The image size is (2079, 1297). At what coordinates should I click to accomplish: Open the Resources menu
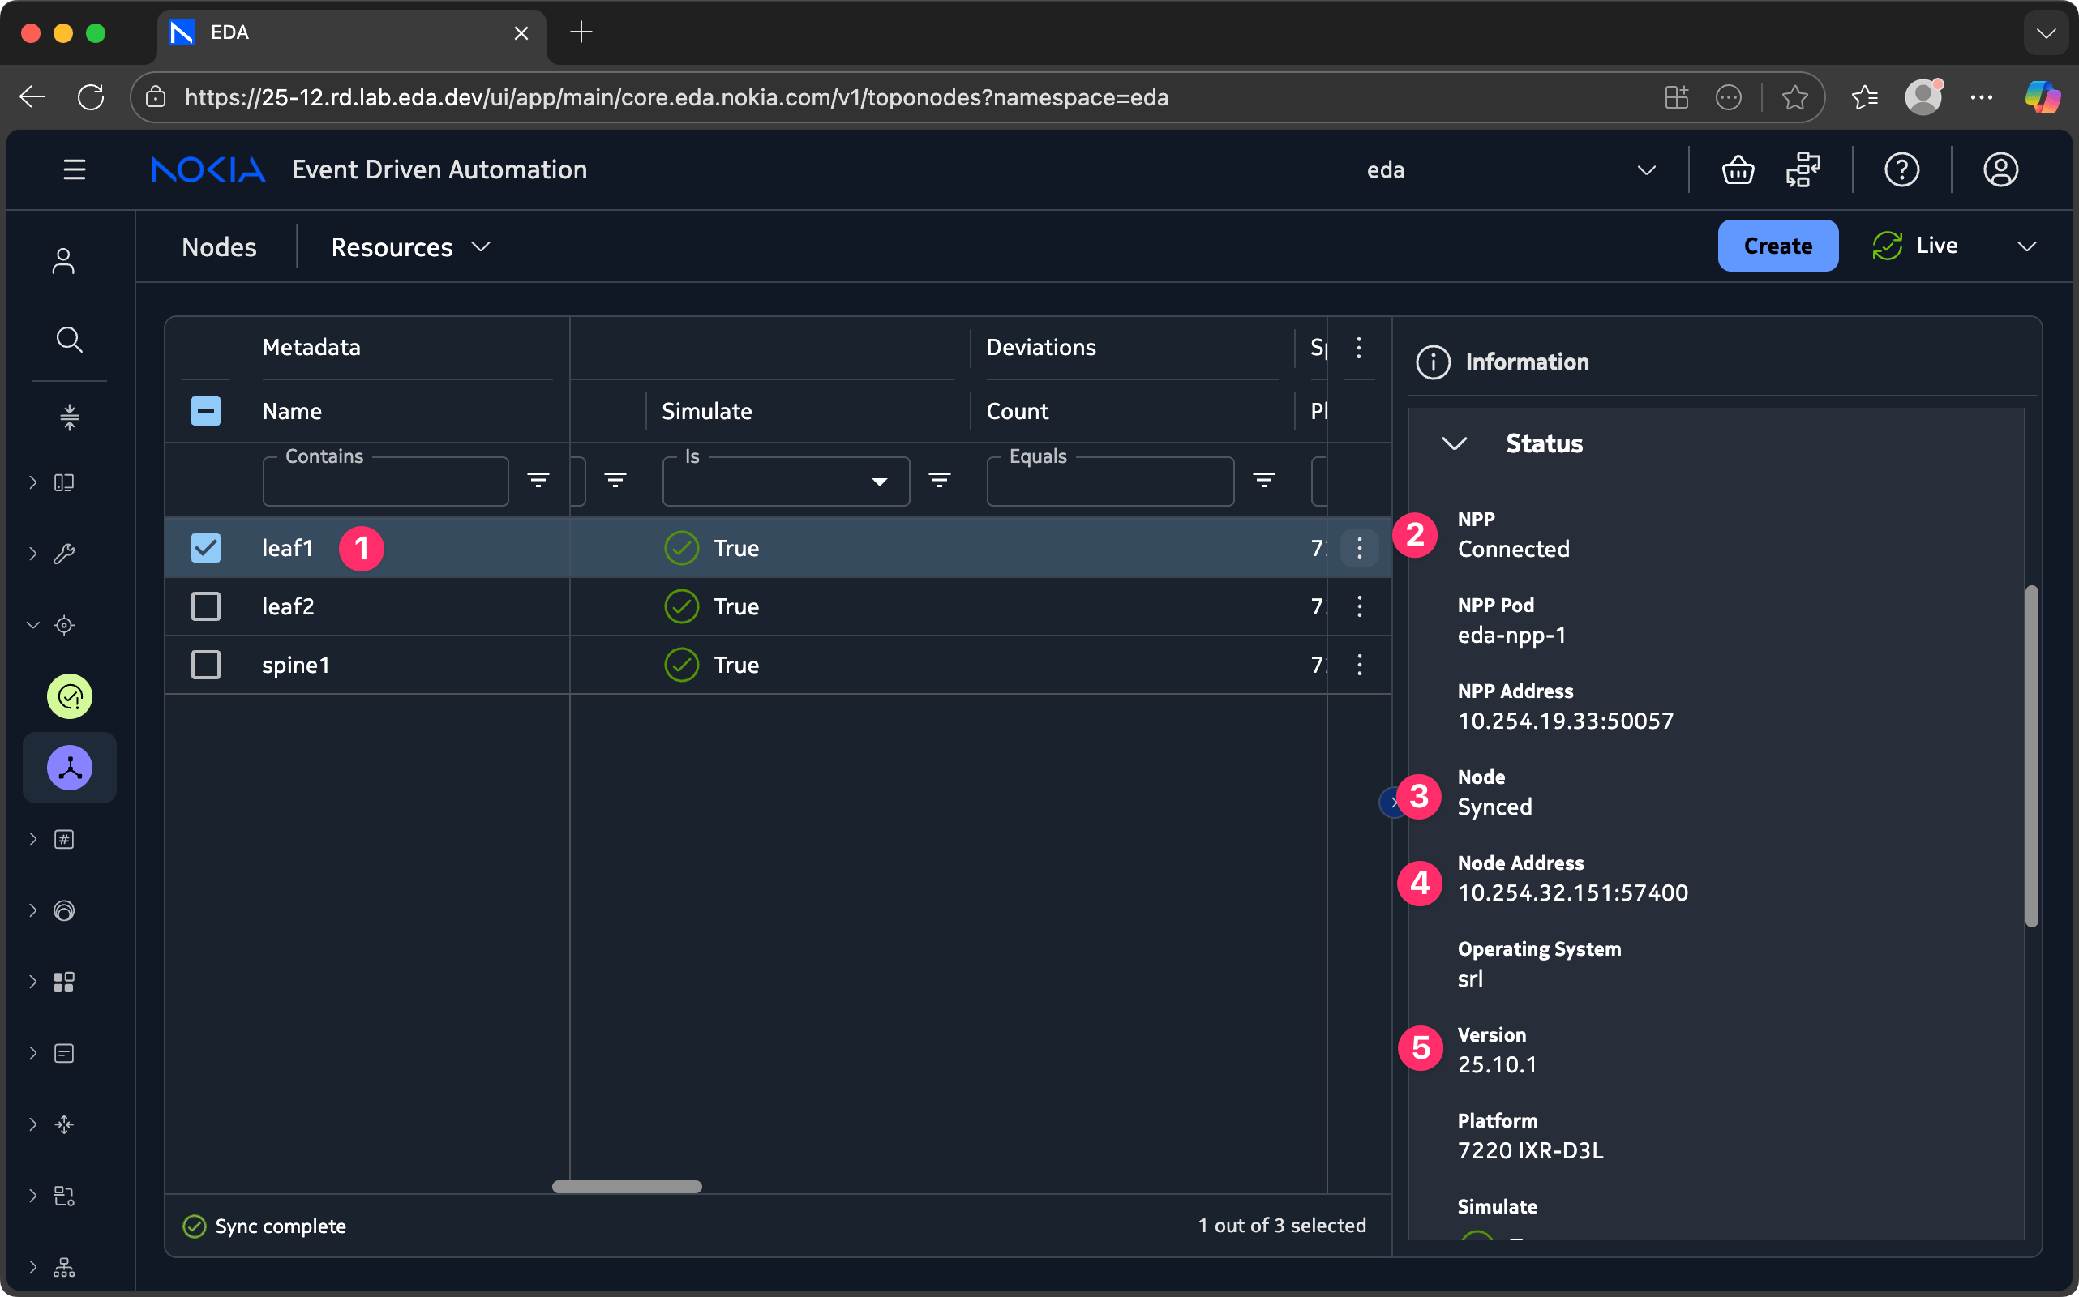click(x=410, y=247)
